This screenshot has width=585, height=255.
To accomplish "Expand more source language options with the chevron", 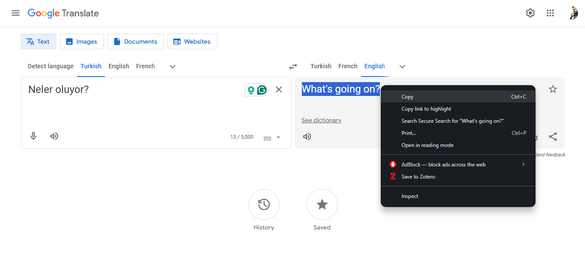I will [172, 67].
